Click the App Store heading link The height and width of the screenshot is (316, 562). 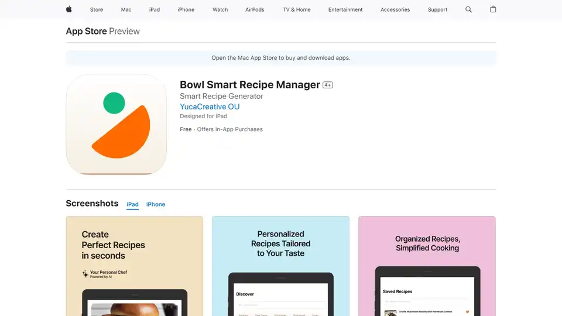point(87,31)
